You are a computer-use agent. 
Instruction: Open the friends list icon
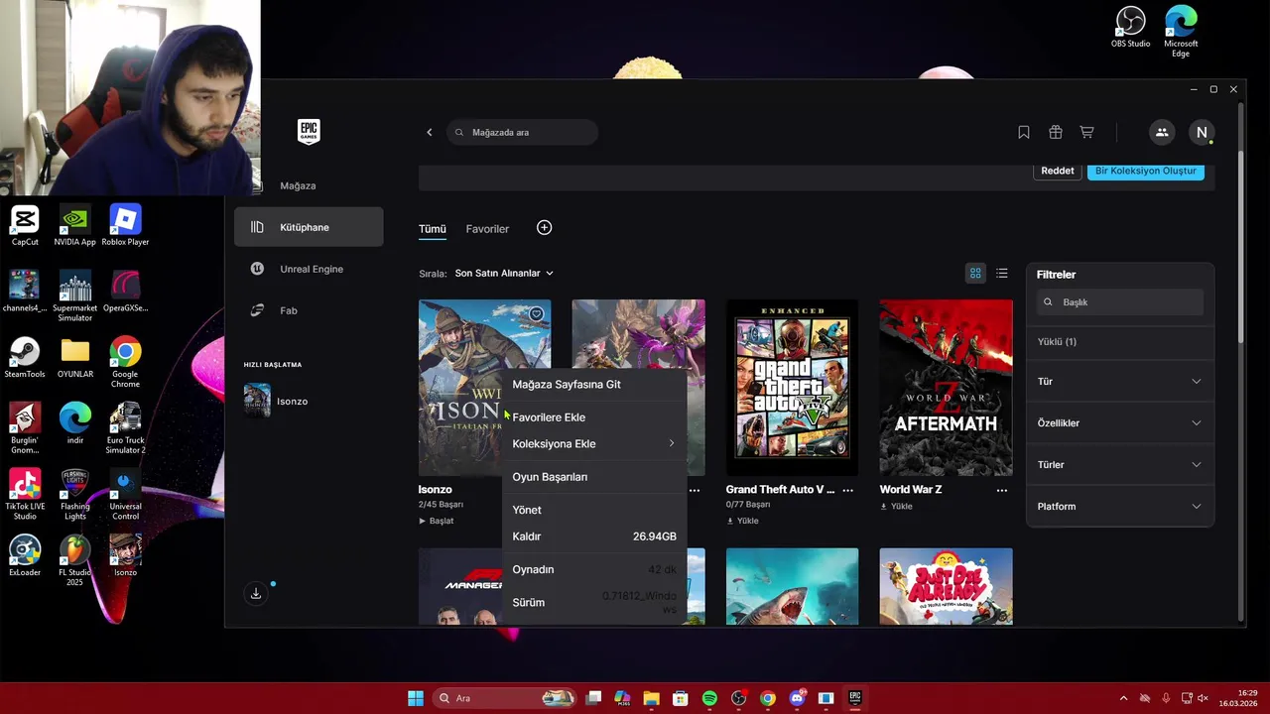click(1162, 132)
